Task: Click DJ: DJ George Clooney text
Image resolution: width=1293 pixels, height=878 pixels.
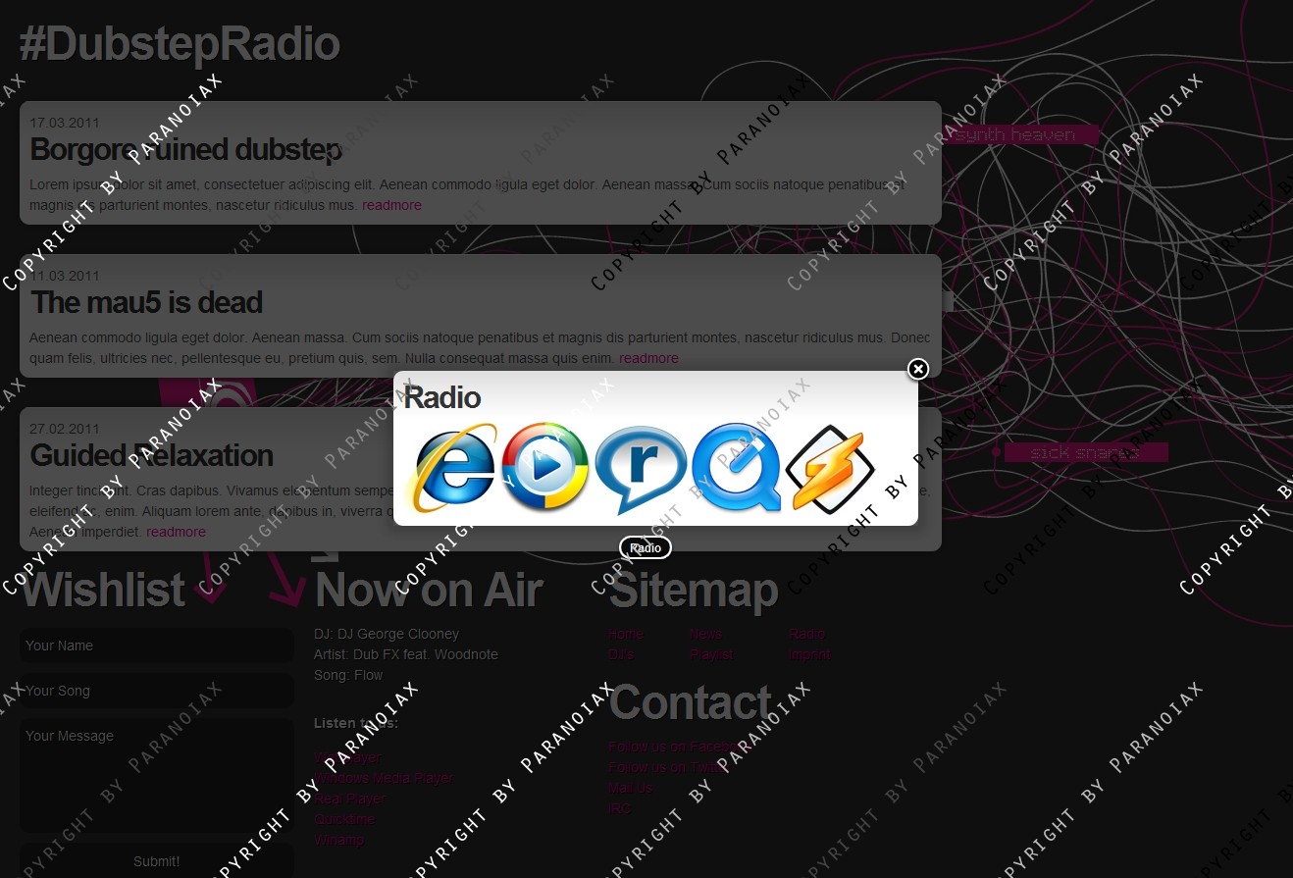Action: click(387, 634)
